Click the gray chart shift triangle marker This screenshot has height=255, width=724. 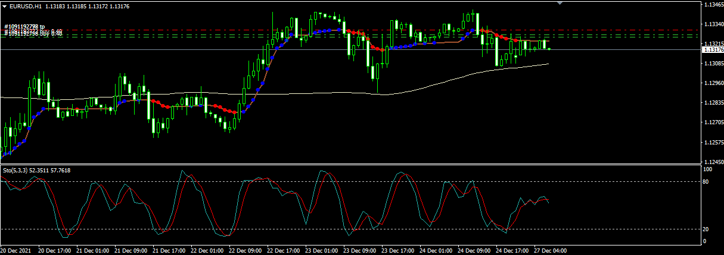(559, 3)
